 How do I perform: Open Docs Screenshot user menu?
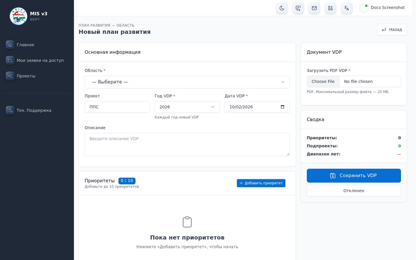(x=382, y=8)
